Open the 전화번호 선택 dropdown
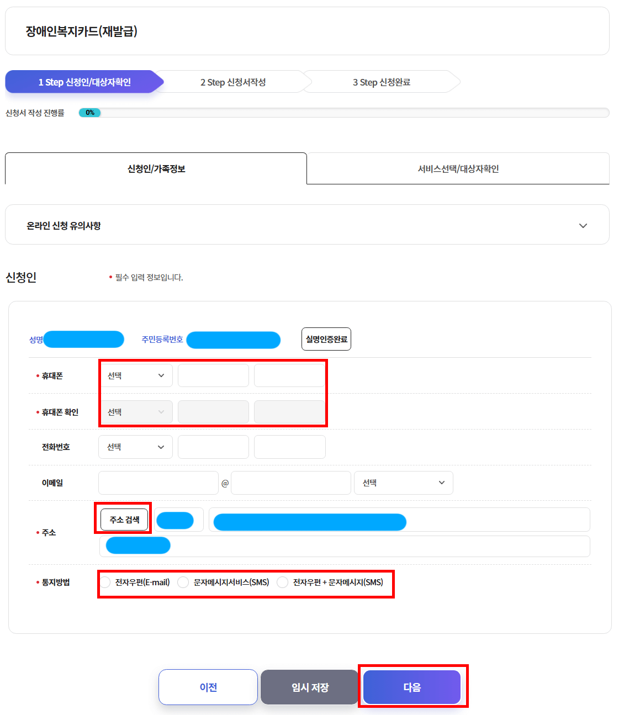 coord(135,447)
